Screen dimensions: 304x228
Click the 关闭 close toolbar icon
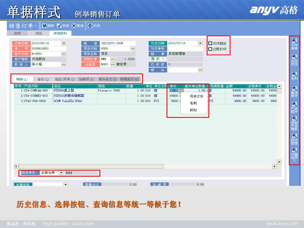90,26
